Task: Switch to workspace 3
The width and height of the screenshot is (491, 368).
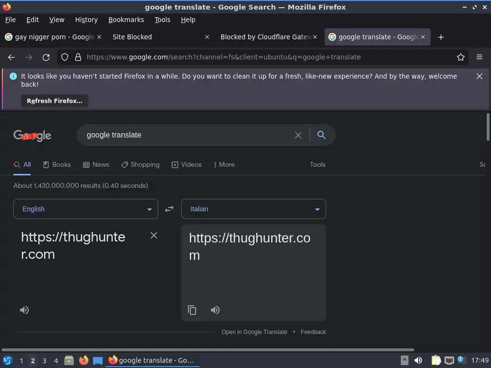Action: (45, 361)
